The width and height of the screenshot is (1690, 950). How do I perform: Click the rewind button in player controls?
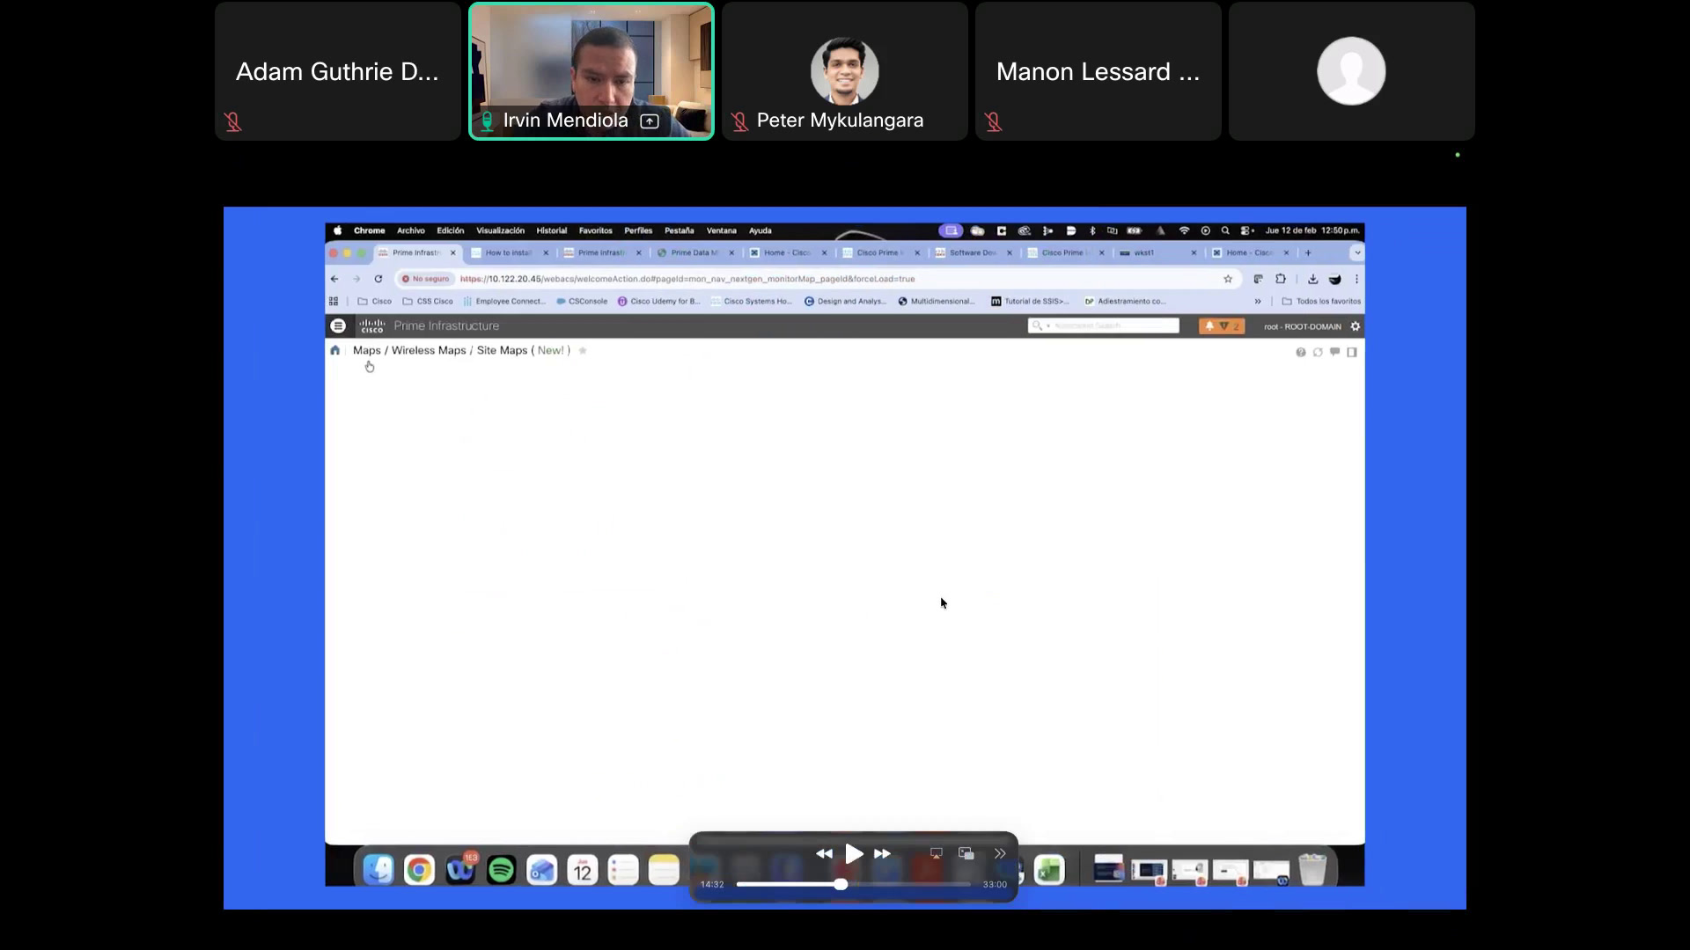click(x=824, y=853)
